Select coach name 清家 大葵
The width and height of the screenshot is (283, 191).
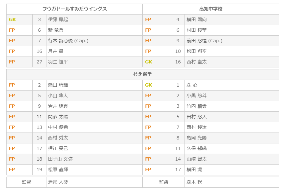[x=58, y=182]
